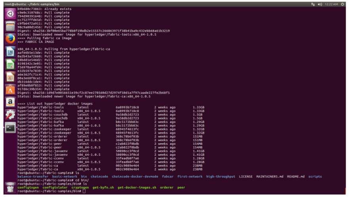
Task: Launch Firefox from the launcher
Action: pyautogui.click(x=10, y=39)
